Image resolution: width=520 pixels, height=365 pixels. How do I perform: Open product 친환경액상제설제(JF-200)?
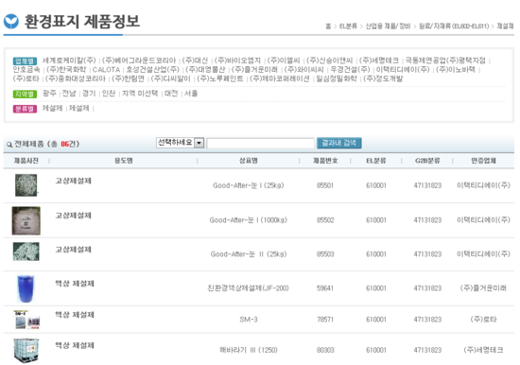coord(248,288)
